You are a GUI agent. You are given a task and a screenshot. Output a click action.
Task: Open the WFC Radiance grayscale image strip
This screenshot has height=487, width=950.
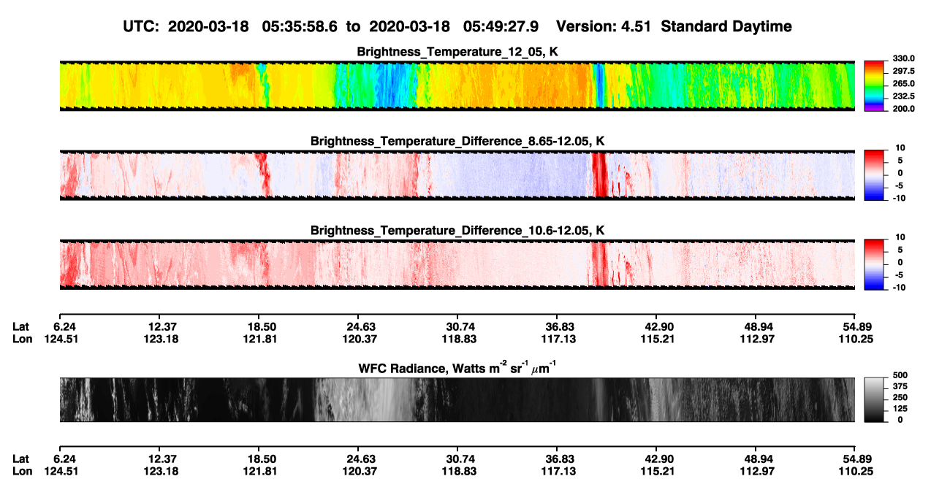click(457, 399)
